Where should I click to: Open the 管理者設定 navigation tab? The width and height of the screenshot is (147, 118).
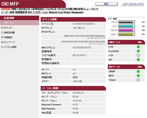click(38, 9)
